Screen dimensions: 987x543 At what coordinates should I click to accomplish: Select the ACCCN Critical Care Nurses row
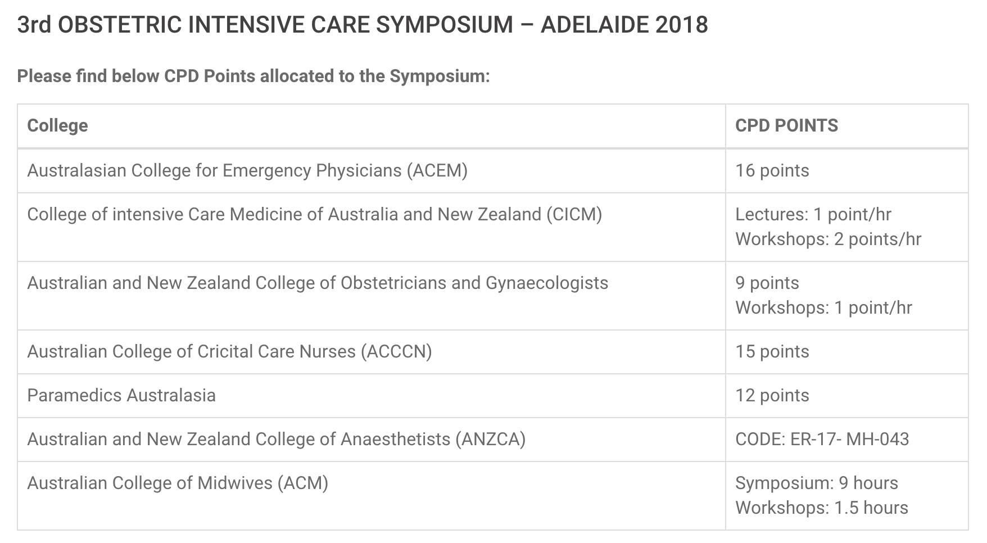click(x=492, y=352)
